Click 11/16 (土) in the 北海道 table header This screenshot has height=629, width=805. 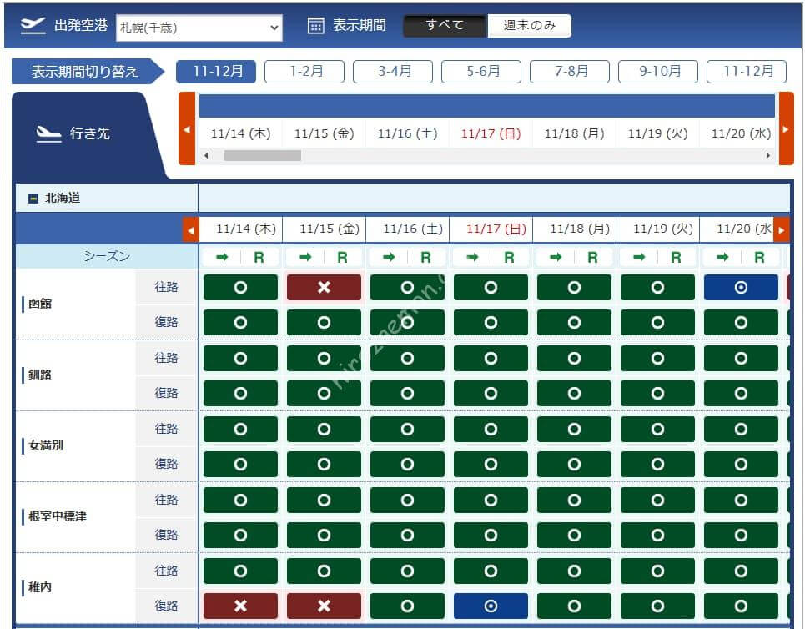(x=413, y=229)
